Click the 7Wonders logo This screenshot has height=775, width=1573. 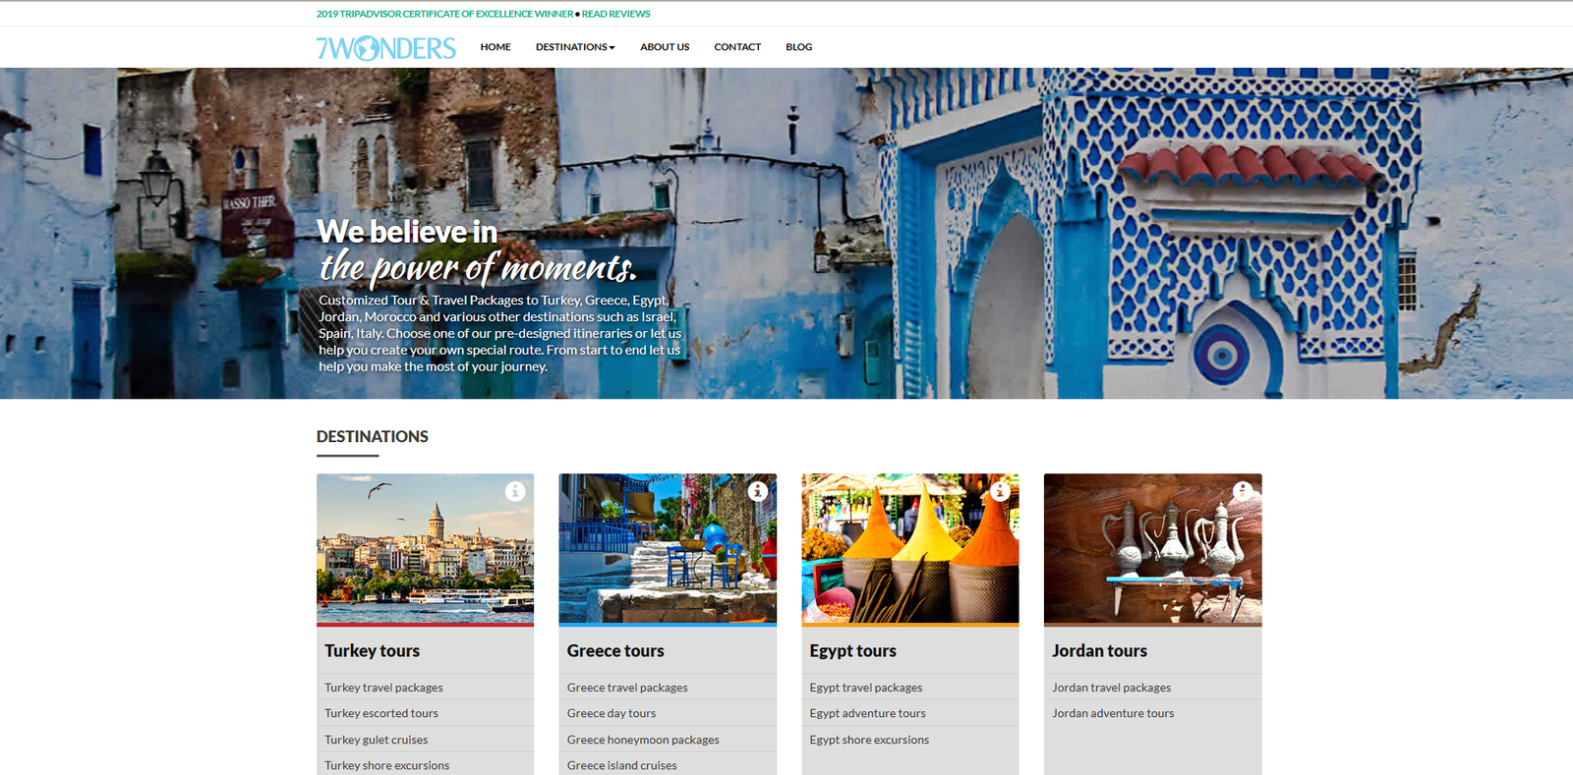click(386, 47)
